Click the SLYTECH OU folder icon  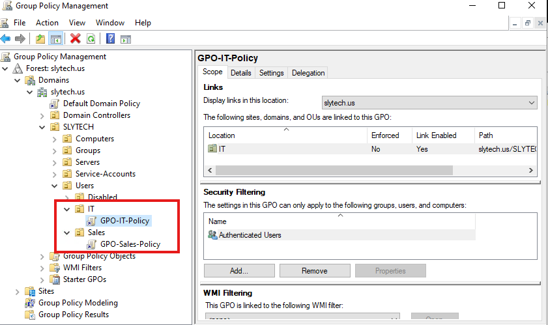pyautogui.click(x=55, y=127)
